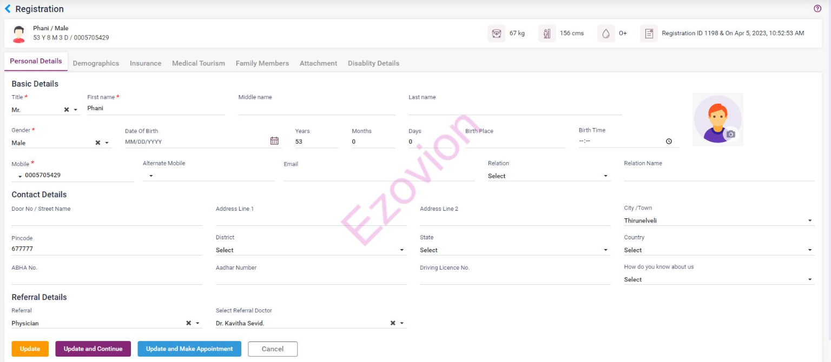The width and height of the screenshot is (831, 362).
Task: Click the blood group drop icon
Action: 606,33
